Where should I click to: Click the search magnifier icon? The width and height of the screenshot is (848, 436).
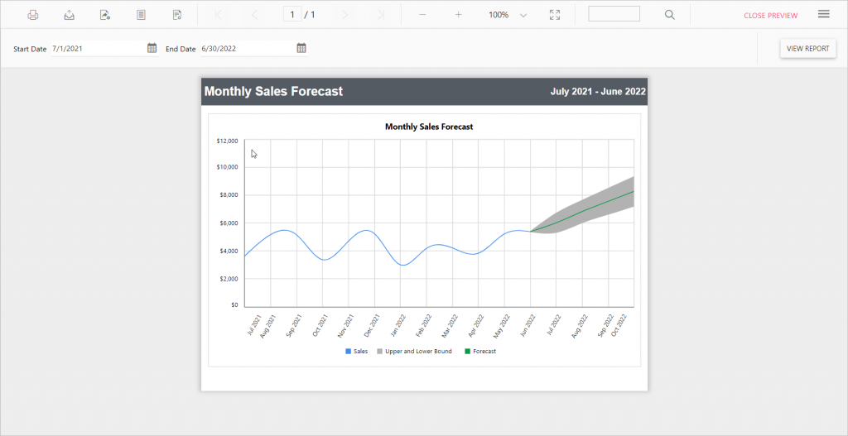pyautogui.click(x=669, y=15)
